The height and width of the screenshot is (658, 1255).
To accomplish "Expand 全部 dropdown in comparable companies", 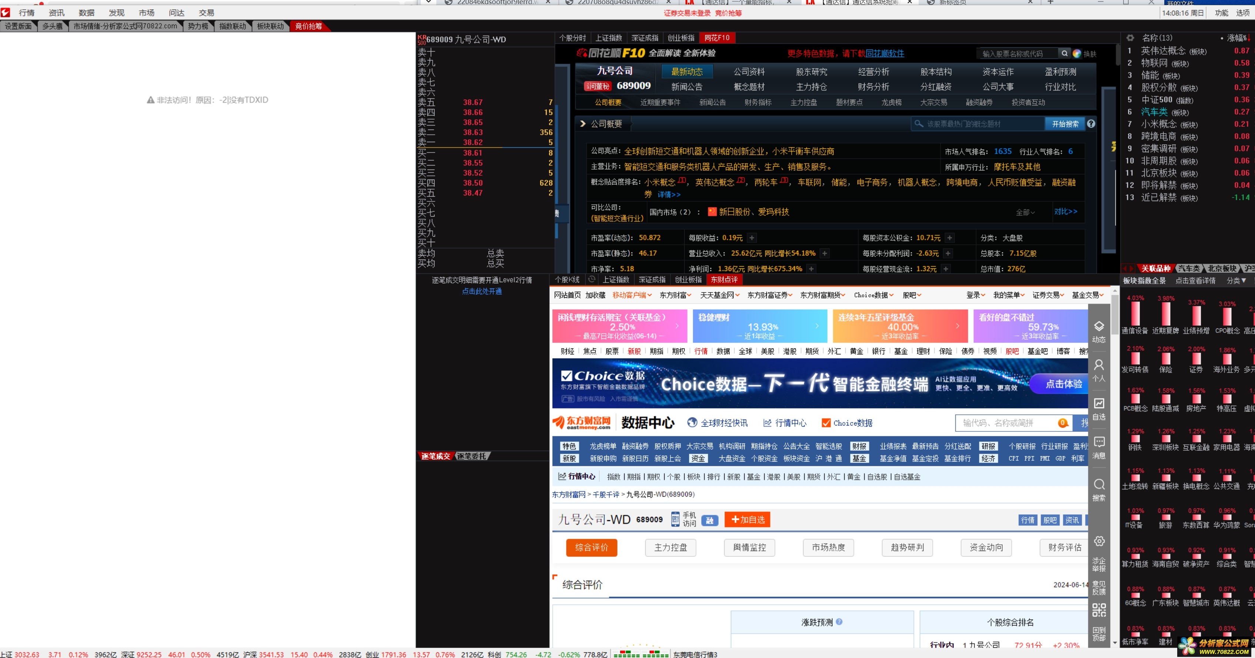I will [x=1025, y=212].
